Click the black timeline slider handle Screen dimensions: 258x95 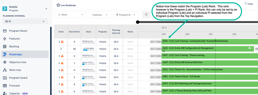pyautogui.click(x=138, y=22)
